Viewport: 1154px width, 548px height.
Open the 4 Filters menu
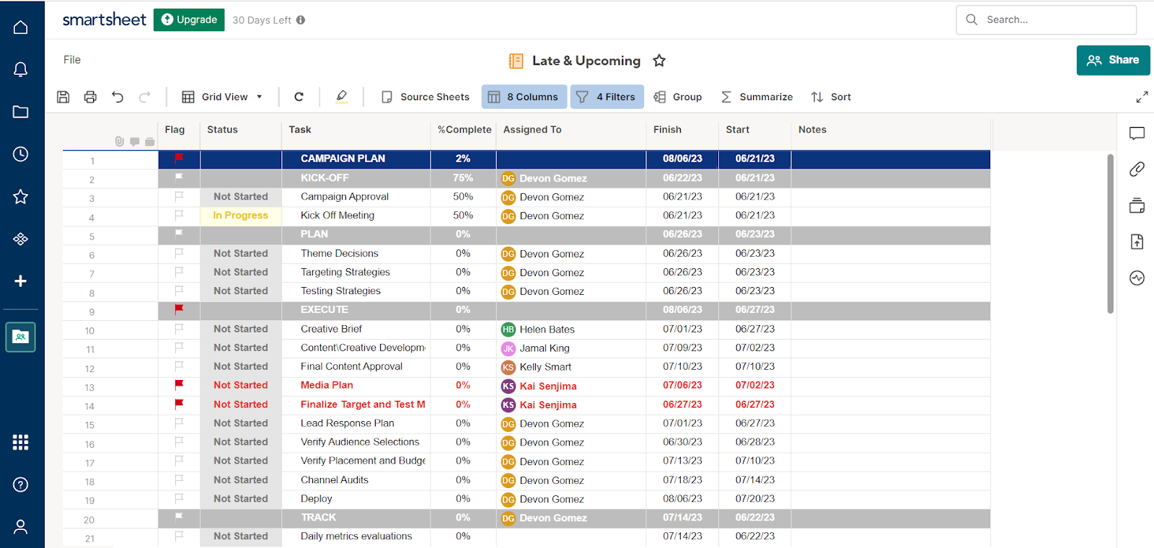(x=607, y=97)
